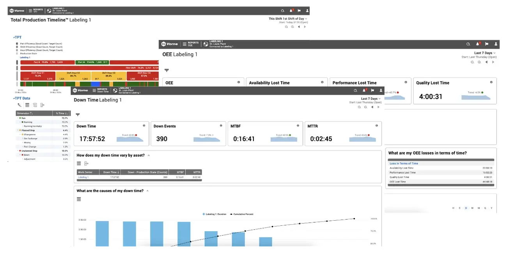
Task: Open table options icon under causes of down time
Action: 79,199
